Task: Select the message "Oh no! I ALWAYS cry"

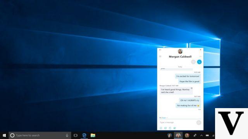Action: point(190,100)
